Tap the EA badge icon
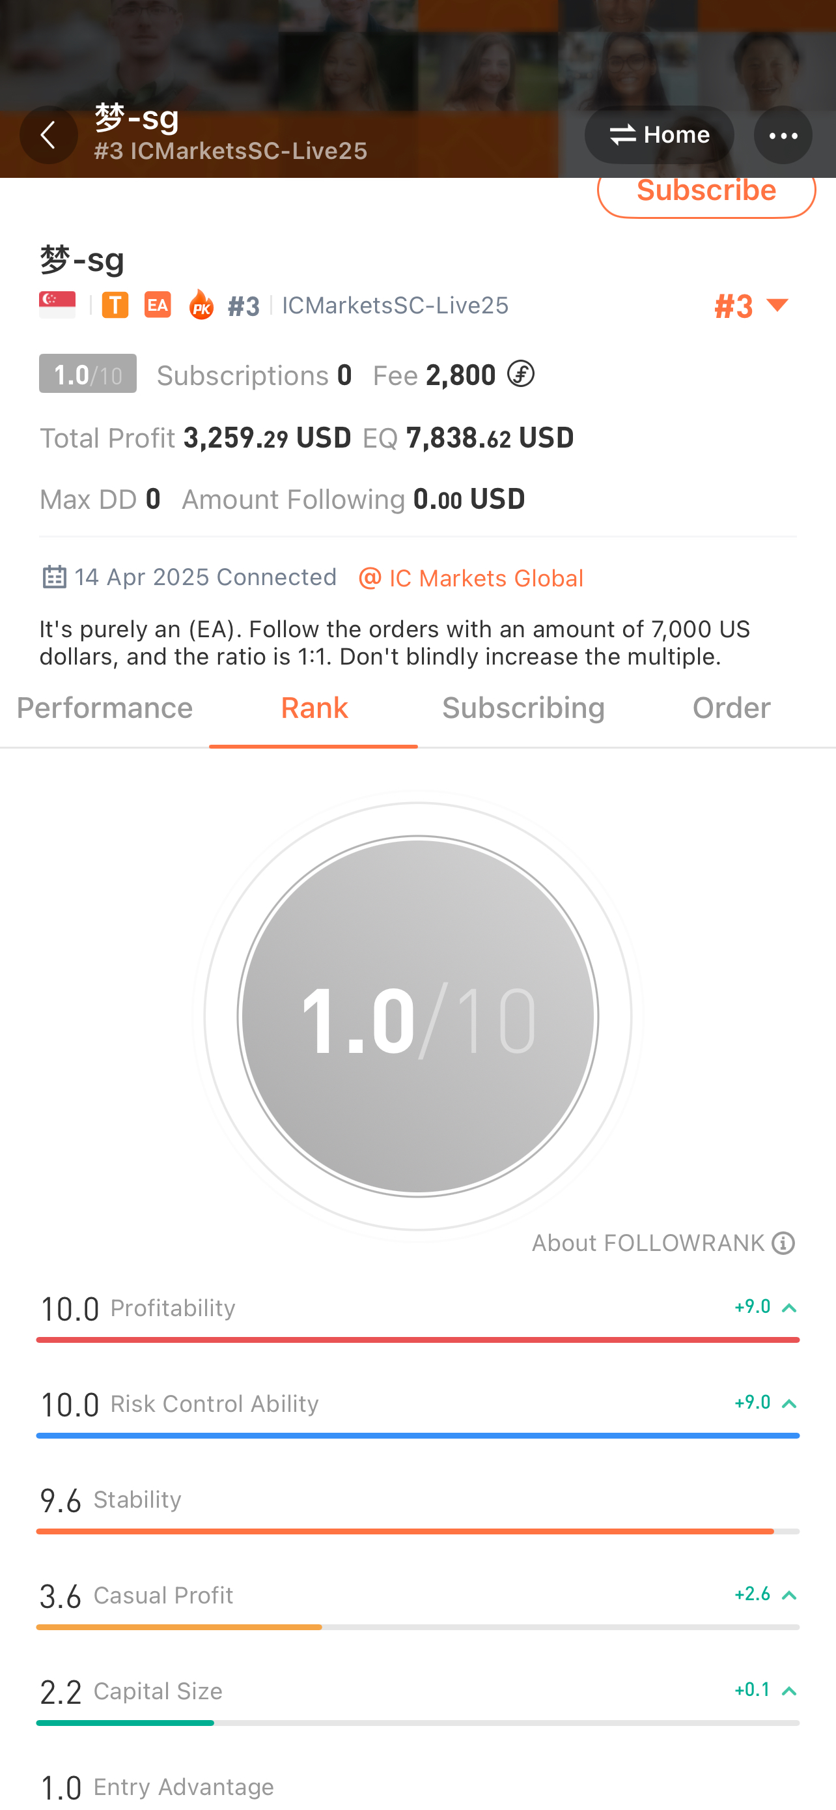 coord(158,305)
